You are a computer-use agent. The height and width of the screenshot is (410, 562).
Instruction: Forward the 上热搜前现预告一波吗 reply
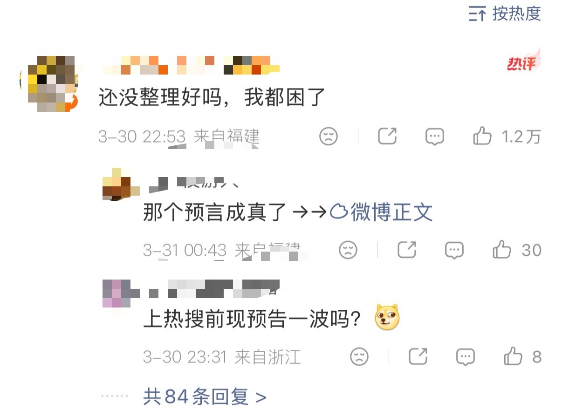[418, 357]
